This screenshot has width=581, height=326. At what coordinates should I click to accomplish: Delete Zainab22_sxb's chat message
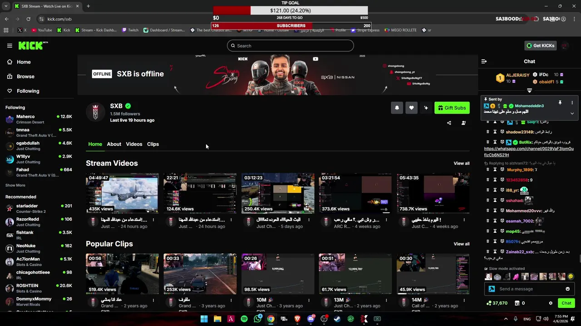tap(488, 252)
